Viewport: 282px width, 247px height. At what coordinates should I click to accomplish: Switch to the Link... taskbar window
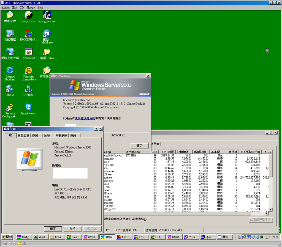(74, 237)
